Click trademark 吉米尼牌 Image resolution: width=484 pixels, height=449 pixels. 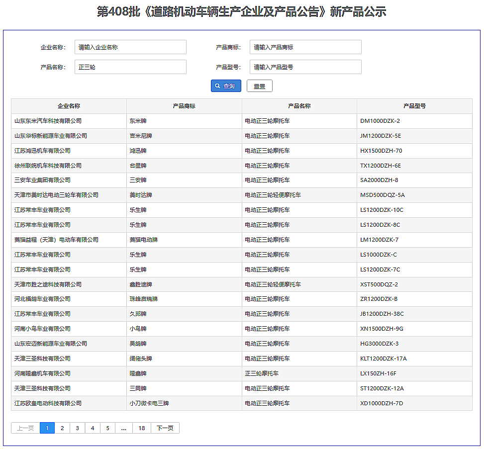pyautogui.click(x=141, y=136)
